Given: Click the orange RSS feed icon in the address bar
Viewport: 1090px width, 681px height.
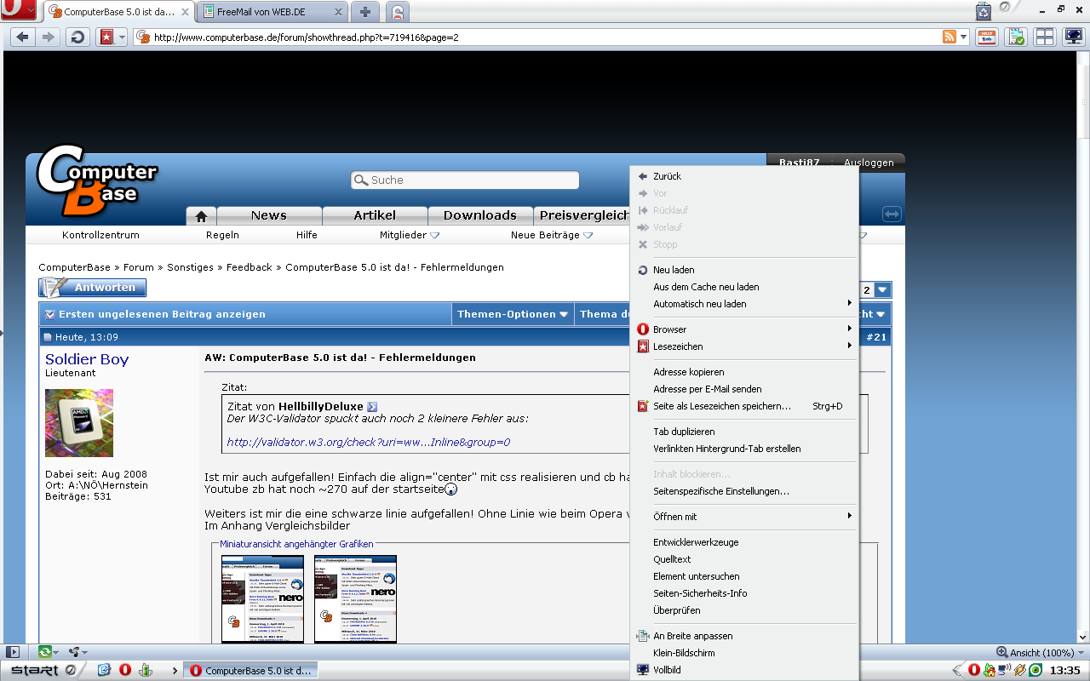Looking at the screenshot, I should pyautogui.click(x=949, y=37).
